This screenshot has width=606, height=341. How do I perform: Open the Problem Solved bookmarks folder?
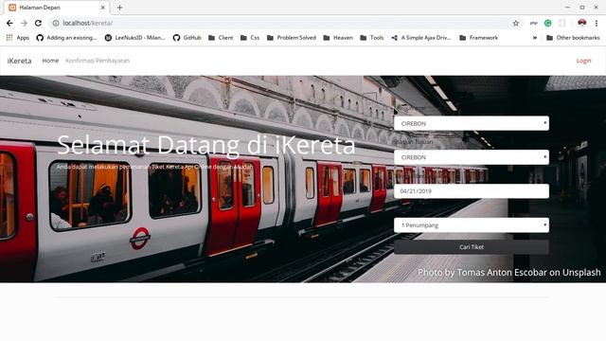coord(292,38)
